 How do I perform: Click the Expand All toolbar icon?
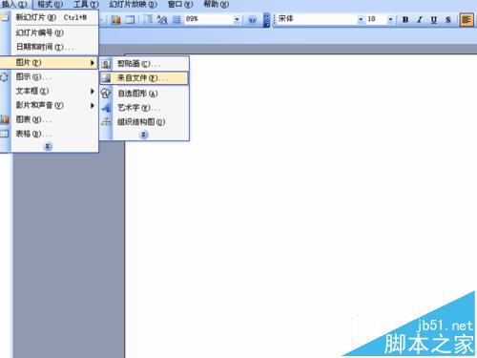[x=147, y=20]
